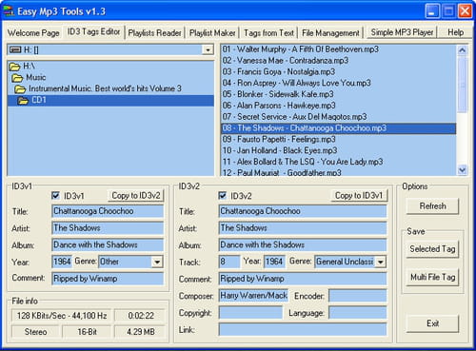Click the ID3v2 Track number field
The height and width of the screenshot is (351, 476).
coord(229,262)
